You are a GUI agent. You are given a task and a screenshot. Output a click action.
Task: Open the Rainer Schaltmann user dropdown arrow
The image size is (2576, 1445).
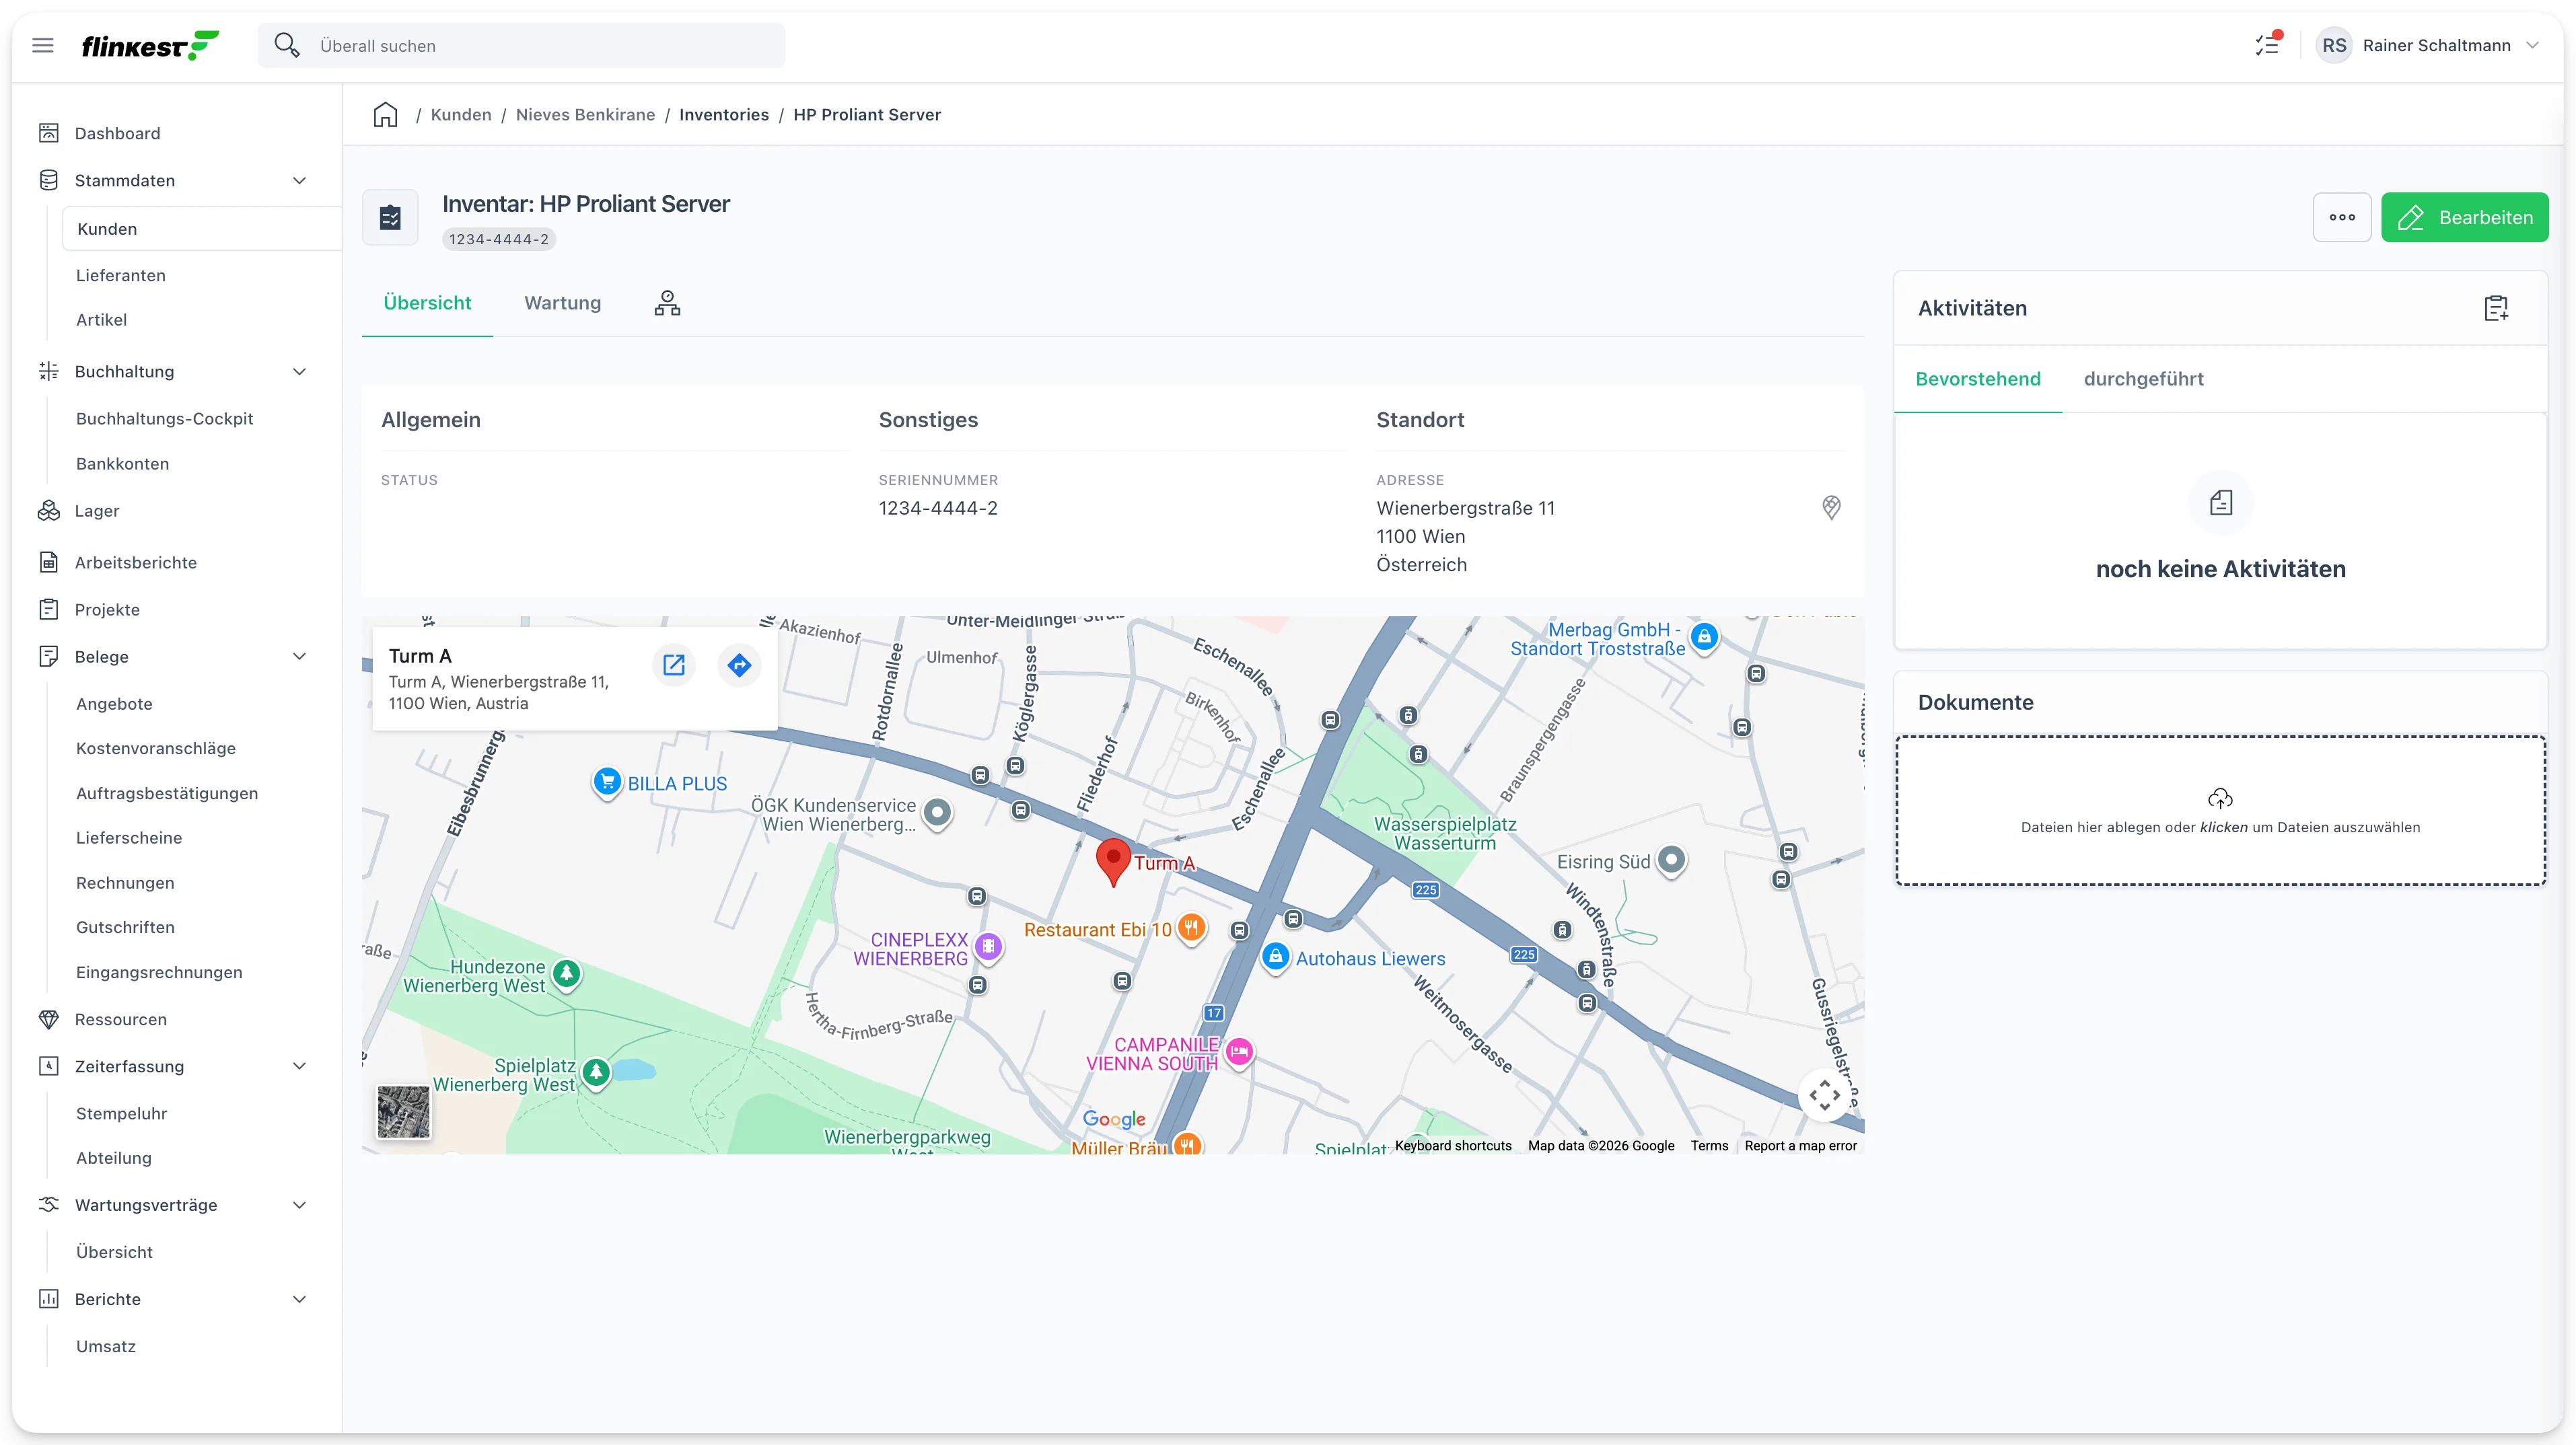click(x=2532, y=45)
